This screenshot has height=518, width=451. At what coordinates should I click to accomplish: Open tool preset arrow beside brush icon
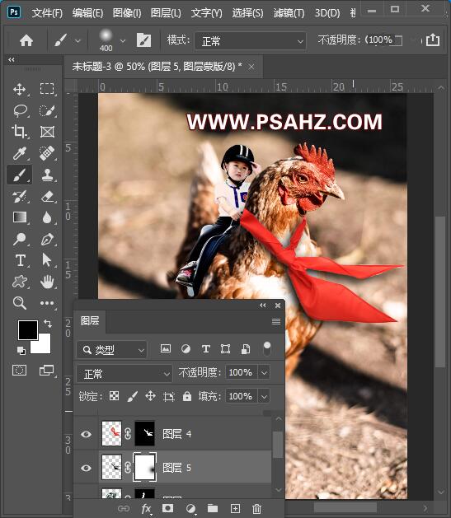point(78,41)
